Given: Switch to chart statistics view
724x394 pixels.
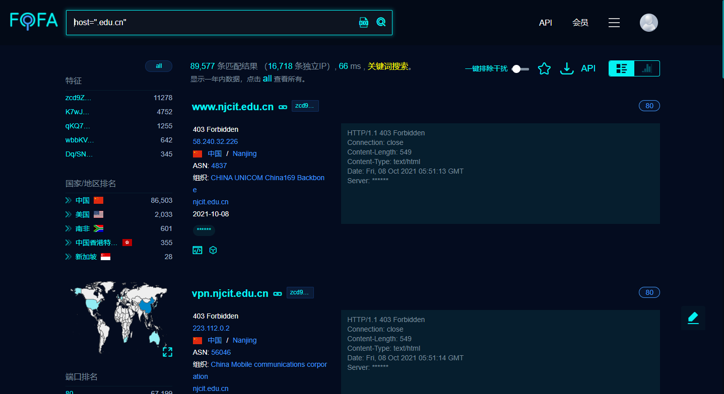Looking at the screenshot, I should coord(647,68).
